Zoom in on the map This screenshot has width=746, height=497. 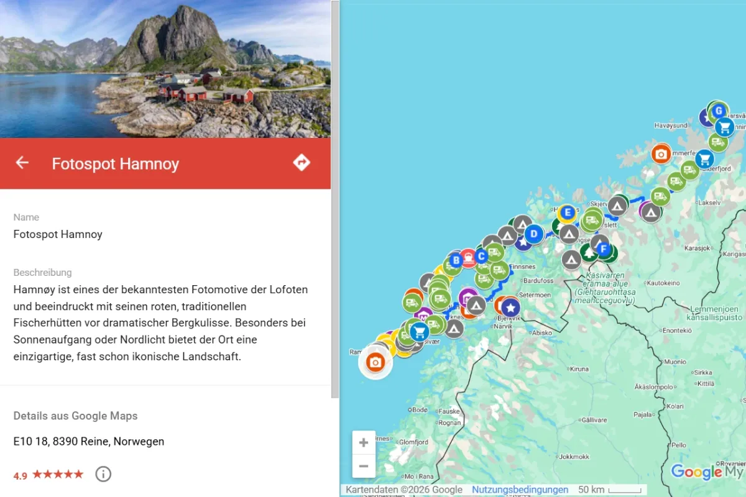(x=364, y=443)
